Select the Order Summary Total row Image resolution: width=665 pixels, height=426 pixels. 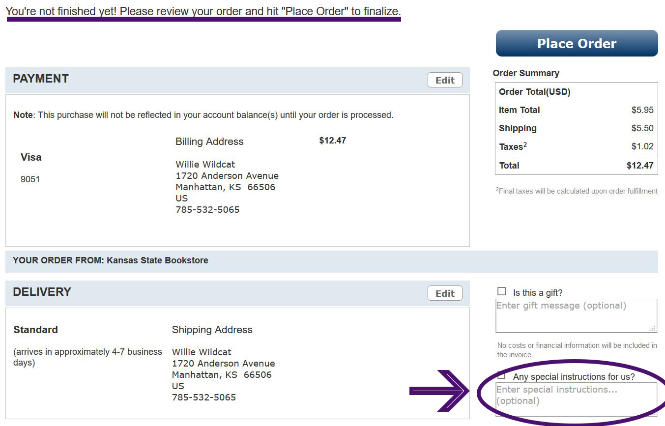[x=576, y=166]
